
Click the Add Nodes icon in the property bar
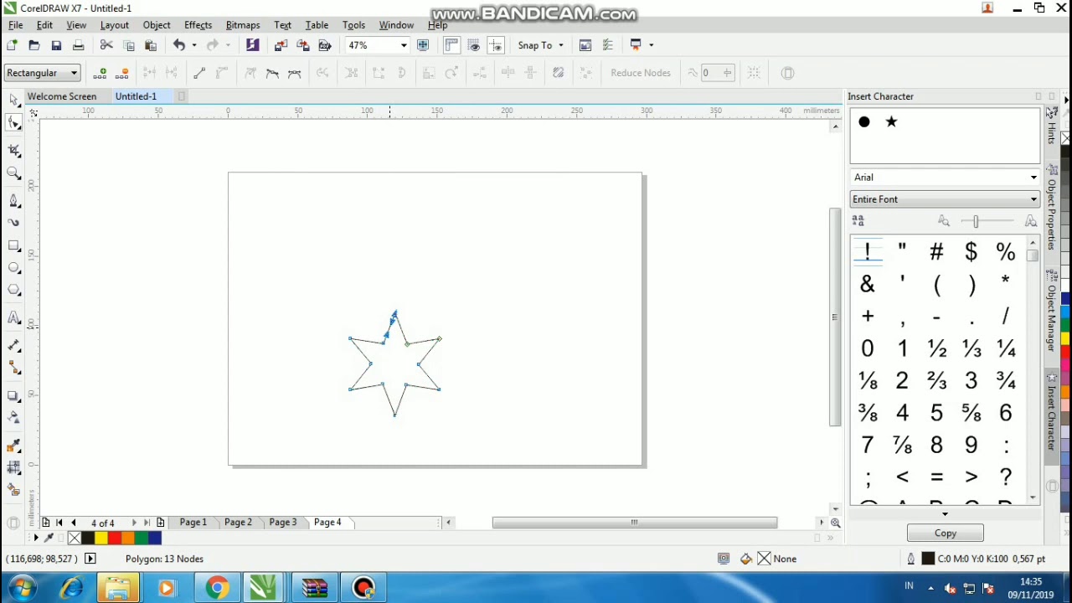[100, 73]
